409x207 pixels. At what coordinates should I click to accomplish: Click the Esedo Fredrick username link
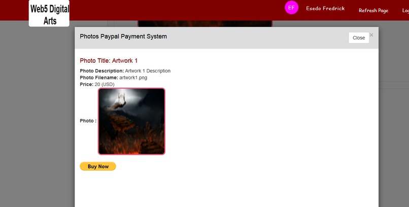[x=325, y=8]
